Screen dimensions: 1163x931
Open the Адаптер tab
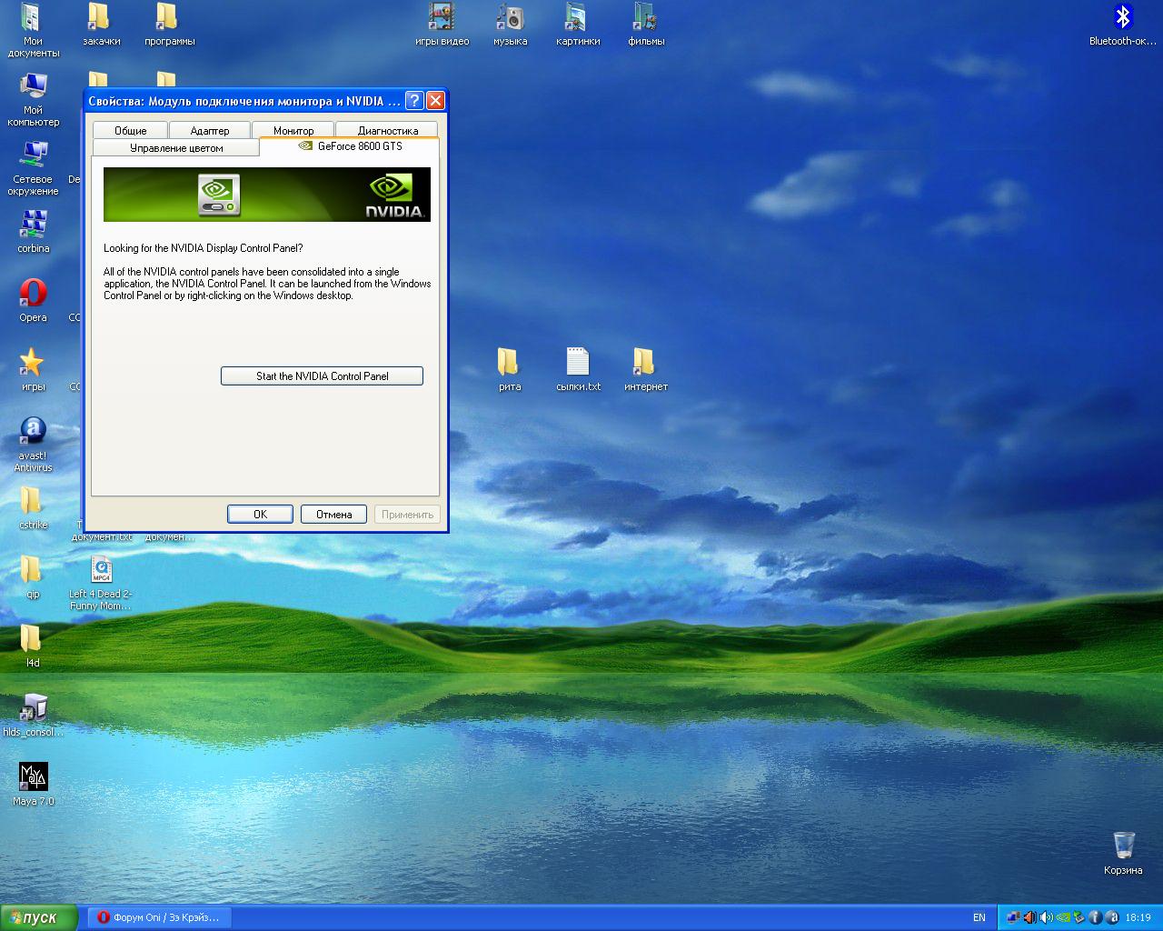(x=210, y=130)
